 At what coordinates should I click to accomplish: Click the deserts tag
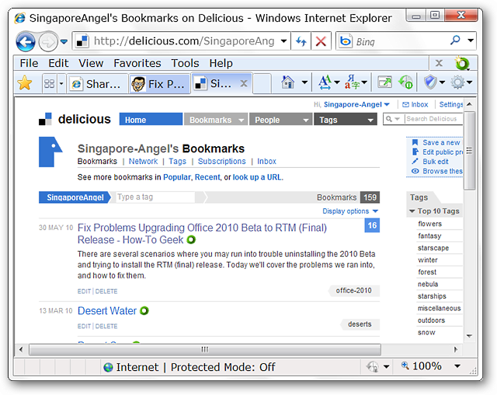tap(360, 324)
